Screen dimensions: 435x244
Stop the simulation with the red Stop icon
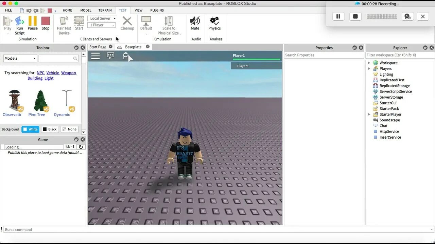click(x=46, y=21)
